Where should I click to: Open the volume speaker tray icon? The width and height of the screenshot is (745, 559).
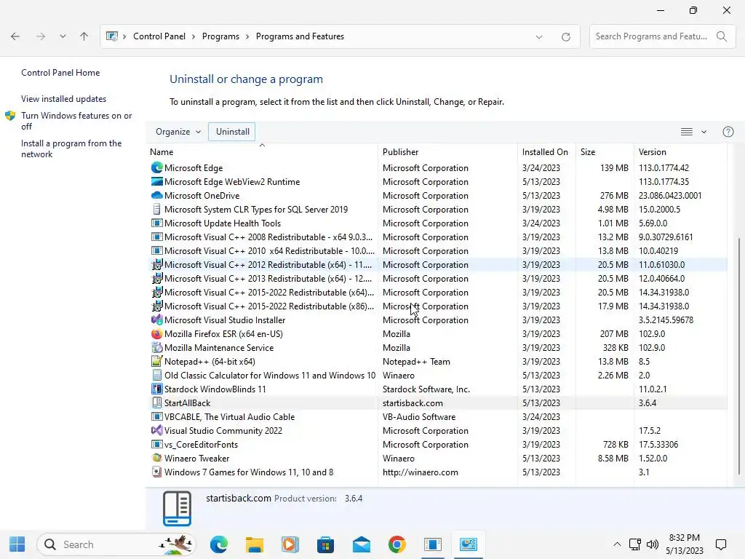(653, 544)
